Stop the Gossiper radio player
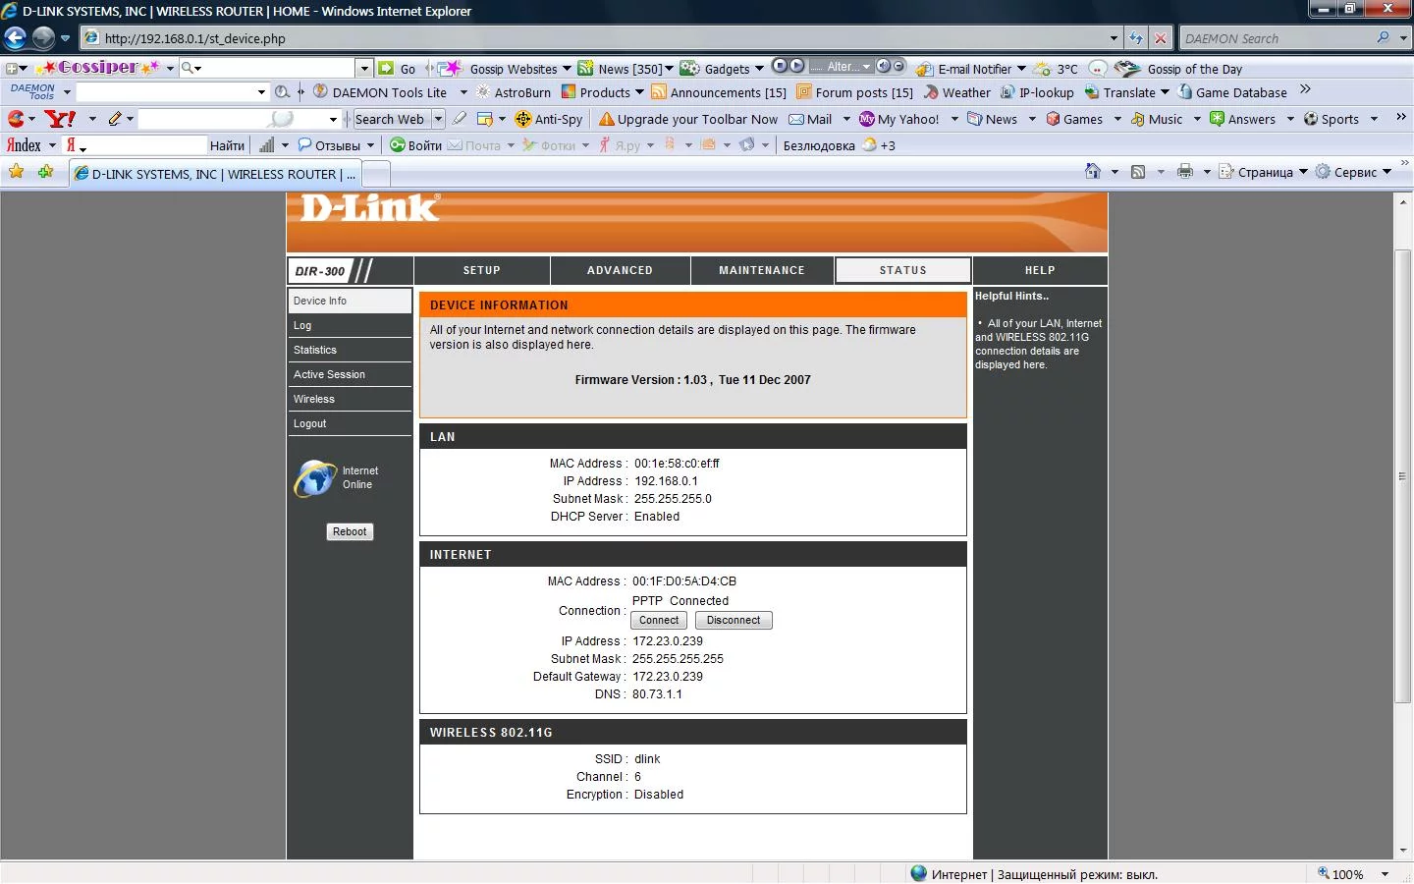This screenshot has width=1414, height=884. [780, 66]
